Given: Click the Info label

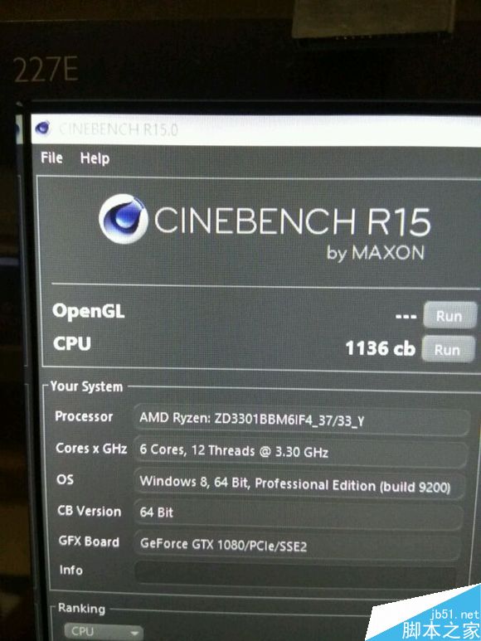Looking at the screenshot, I should pos(70,570).
